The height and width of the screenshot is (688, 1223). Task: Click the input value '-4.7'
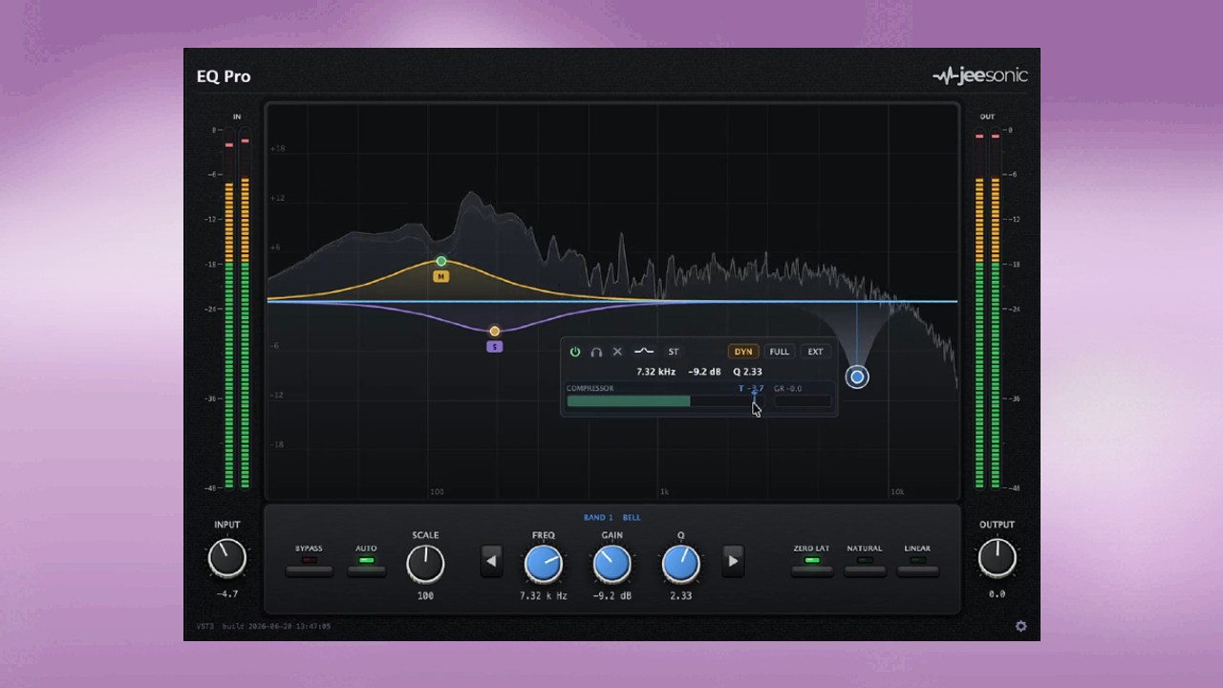227,594
